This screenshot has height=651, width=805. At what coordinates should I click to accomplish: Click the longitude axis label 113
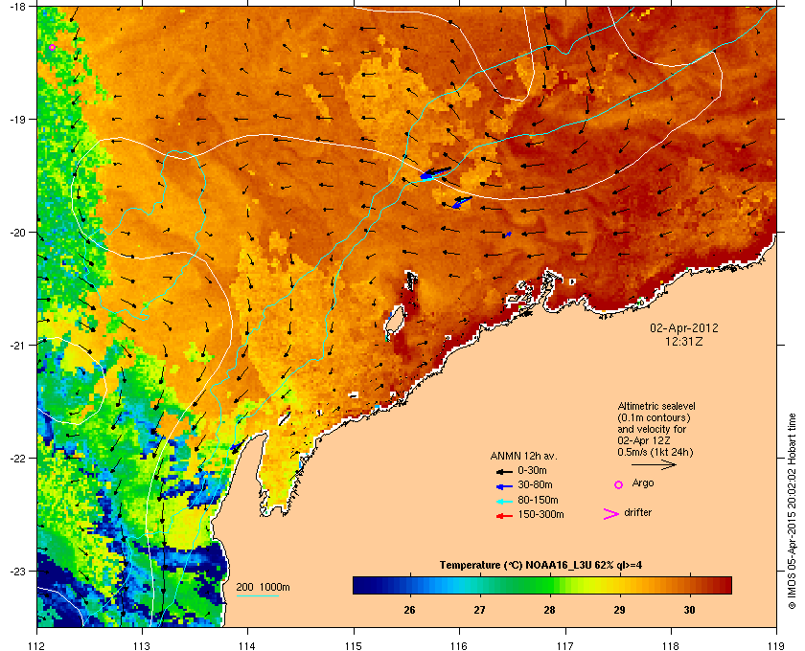[x=142, y=645]
